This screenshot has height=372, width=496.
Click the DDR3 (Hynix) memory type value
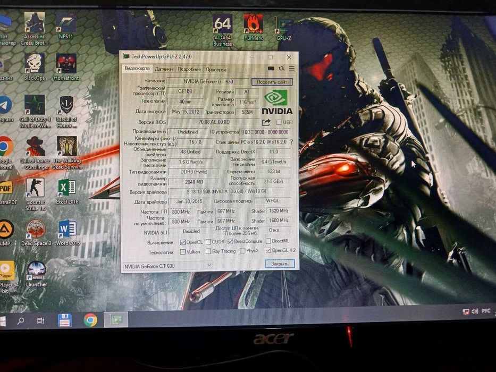[194, 172]
